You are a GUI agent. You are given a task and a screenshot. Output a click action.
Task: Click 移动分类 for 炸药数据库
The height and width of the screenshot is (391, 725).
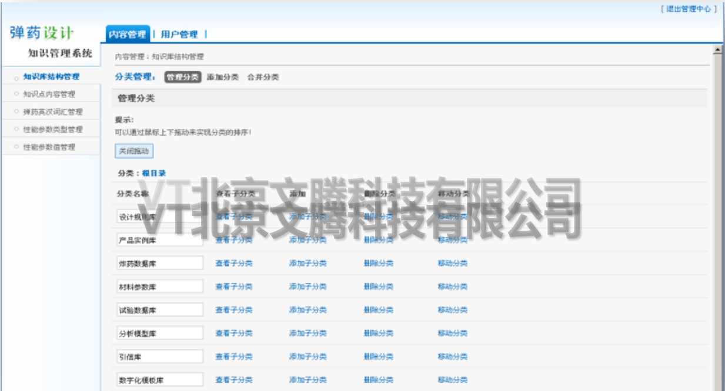[453, 264]
